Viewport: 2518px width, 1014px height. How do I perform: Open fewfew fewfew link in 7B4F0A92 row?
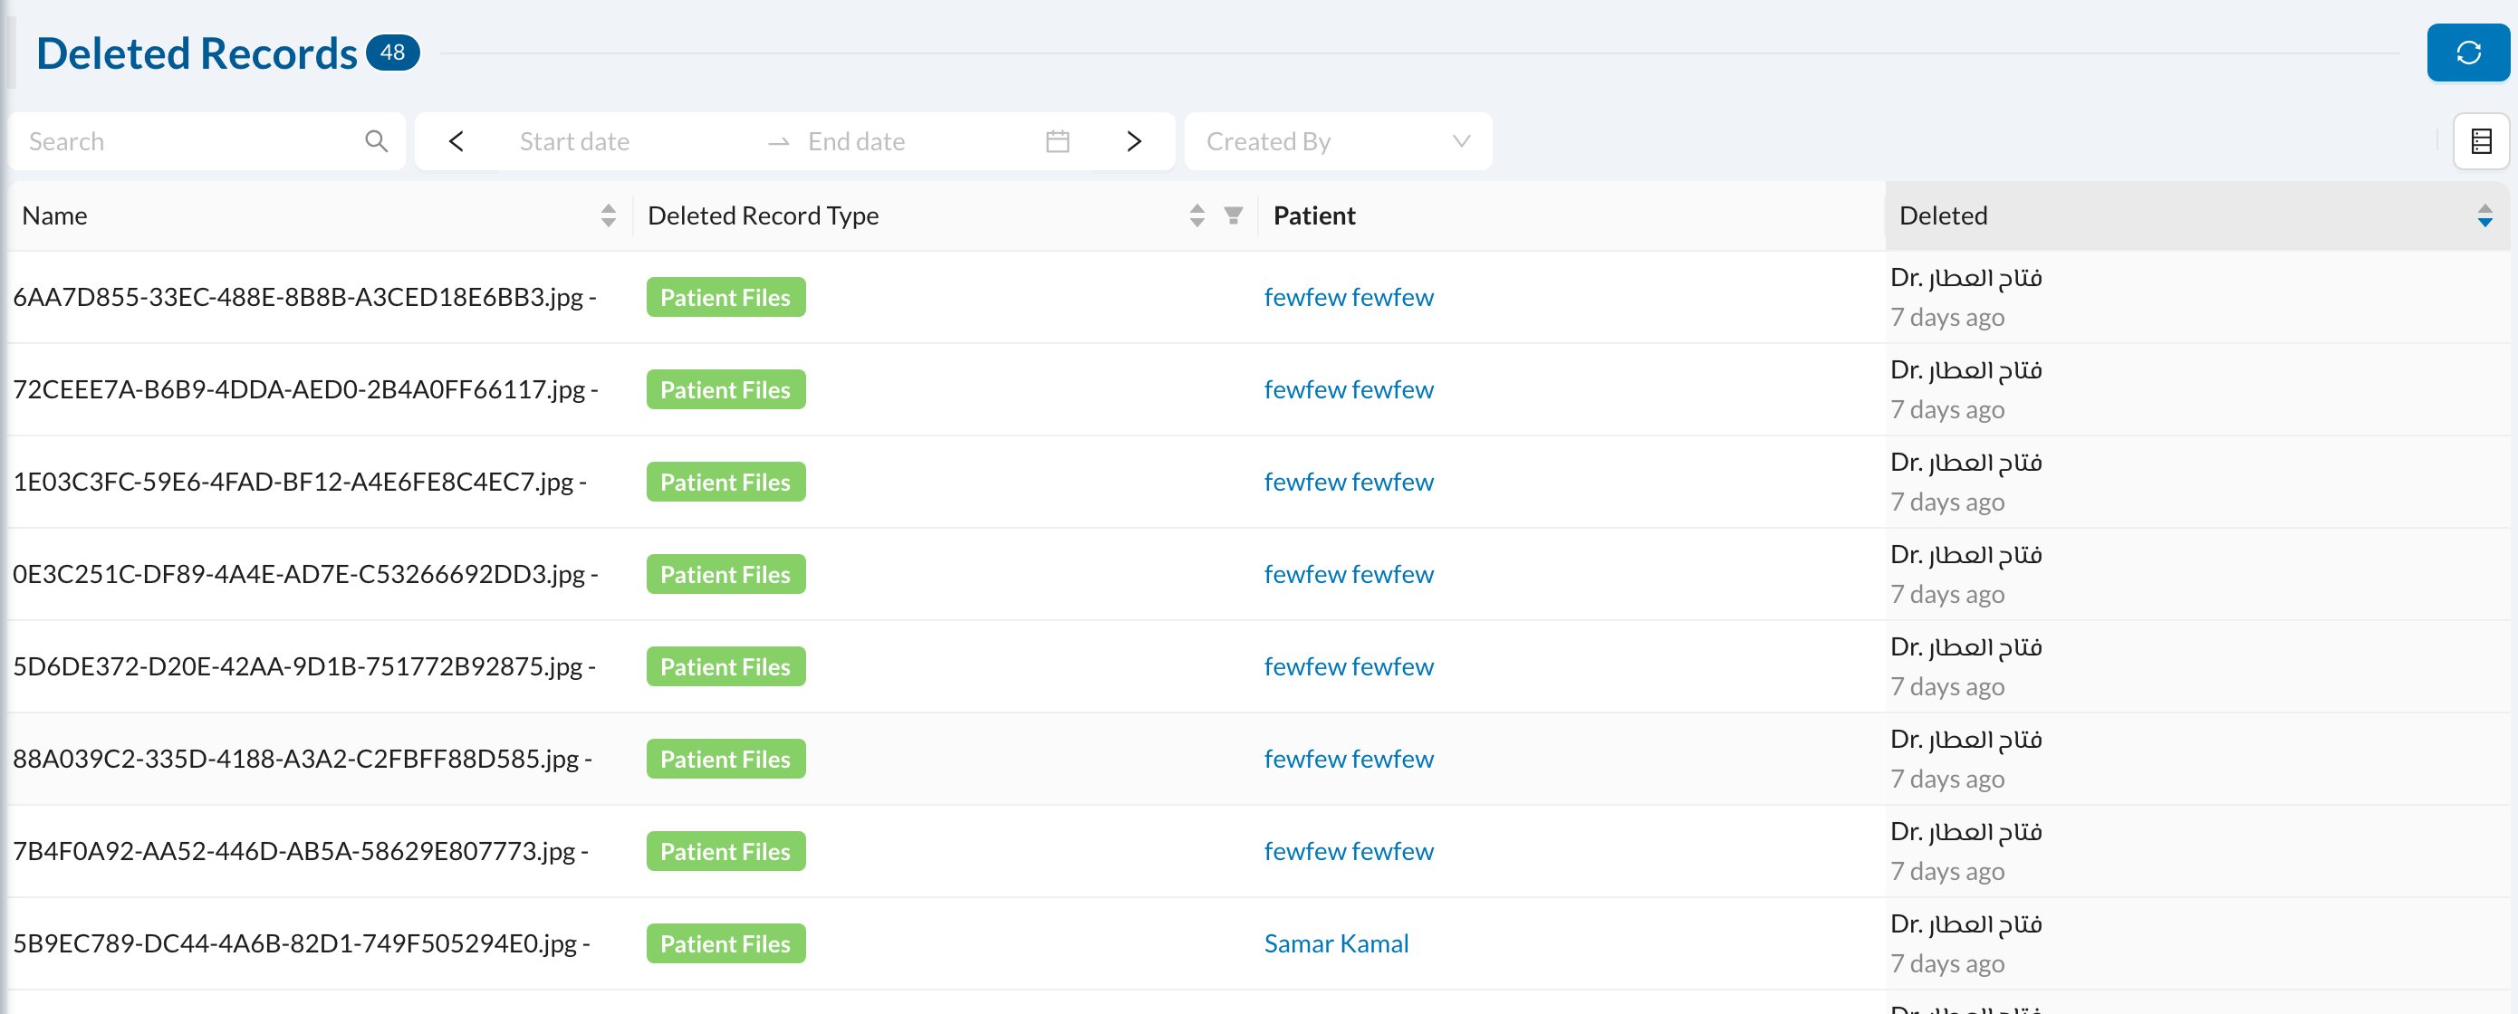coord(1349,852)
